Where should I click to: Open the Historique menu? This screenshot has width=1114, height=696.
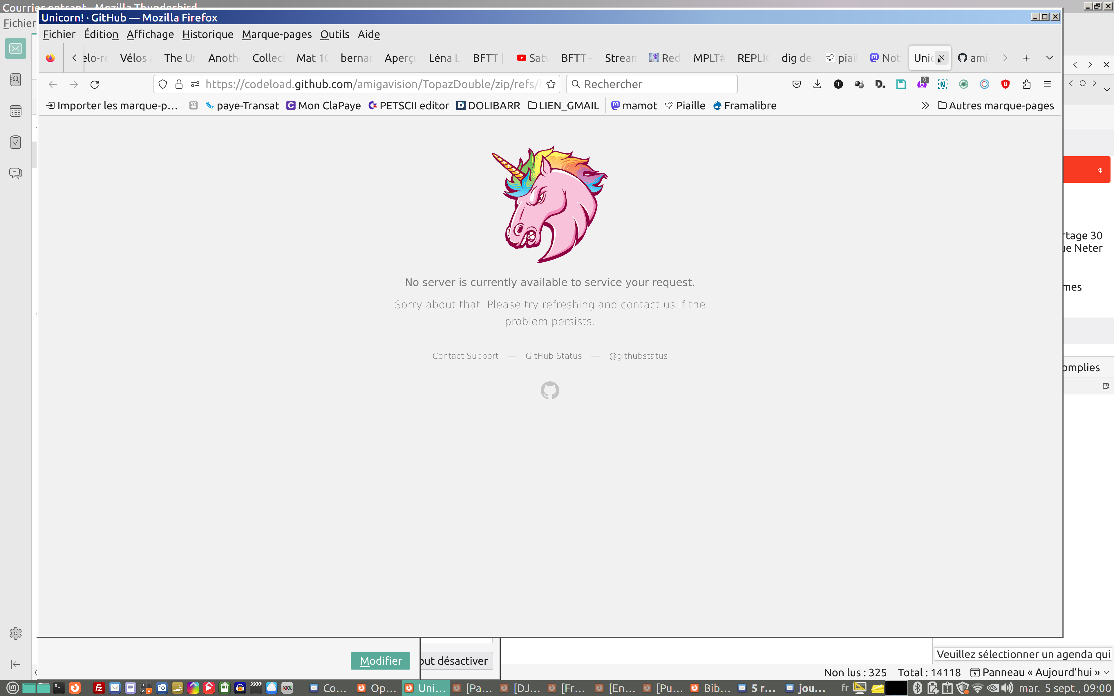[208, 35]
